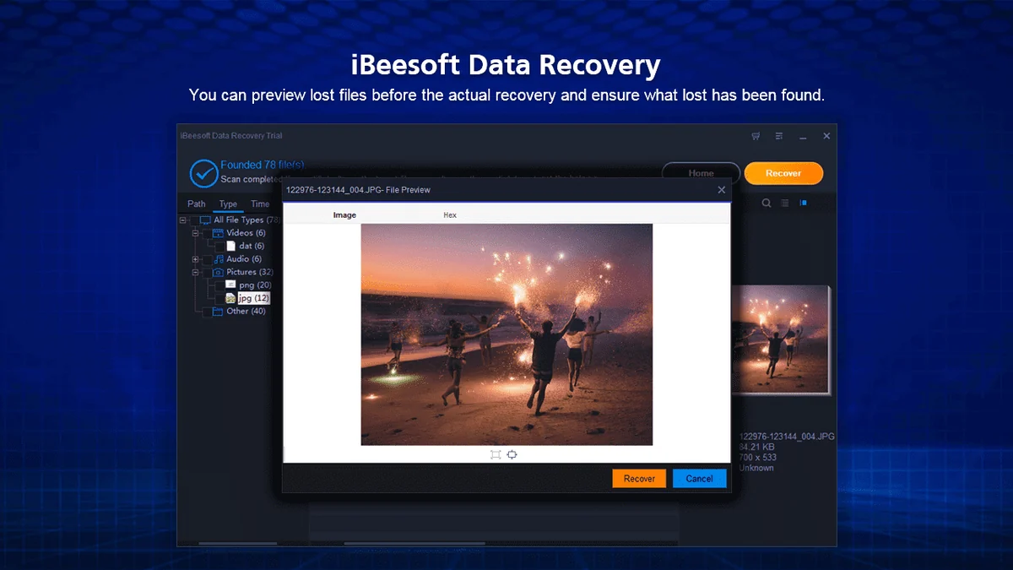
Task: Click the blue Cancel button
Action: pyautogui.click(x=699, y=479)
